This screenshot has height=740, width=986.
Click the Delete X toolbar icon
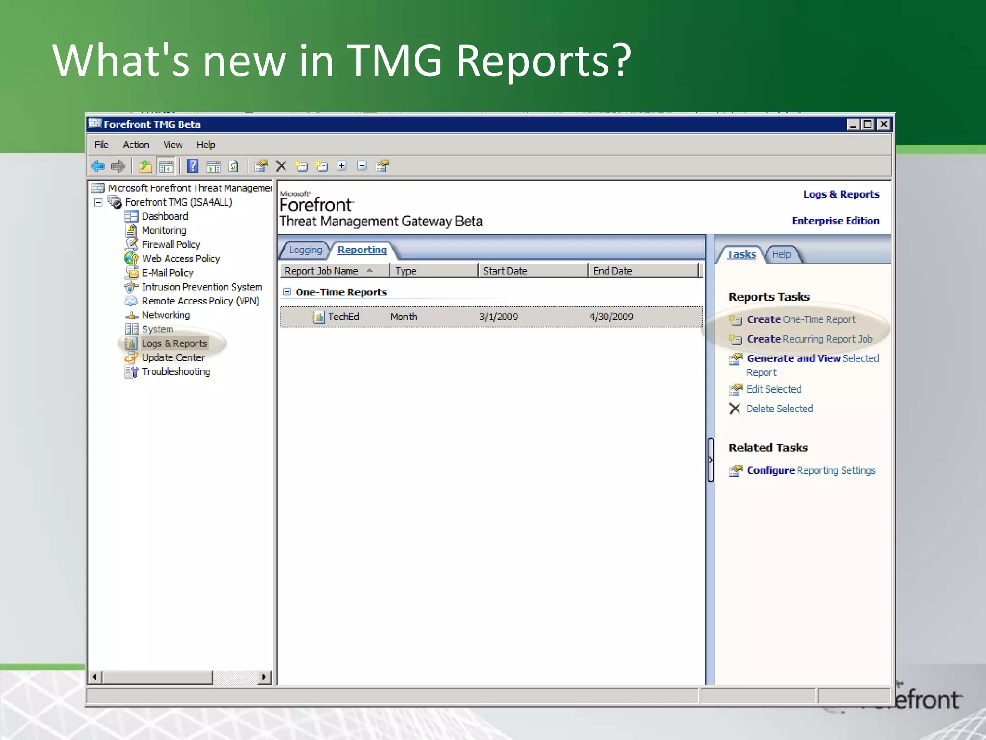281,166
